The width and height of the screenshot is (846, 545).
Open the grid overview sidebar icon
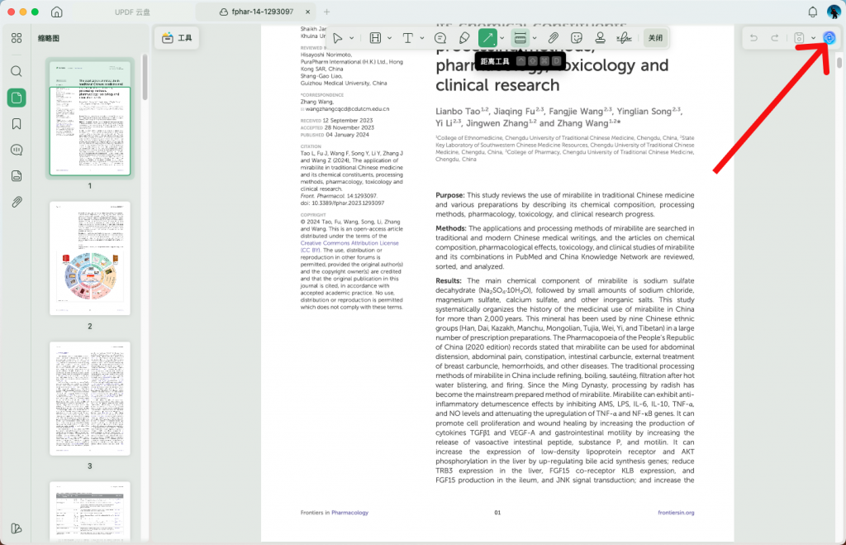[x=17, y=38]
